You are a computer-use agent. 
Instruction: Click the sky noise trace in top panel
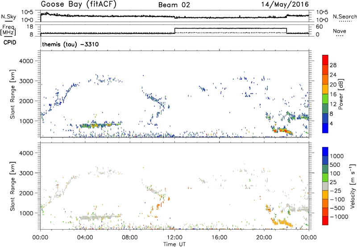(x=174, y=16)
